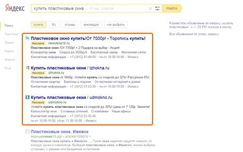243x152 pixels.
Task: Expand the Ещё sidebar item
Action: coord(8,68)
